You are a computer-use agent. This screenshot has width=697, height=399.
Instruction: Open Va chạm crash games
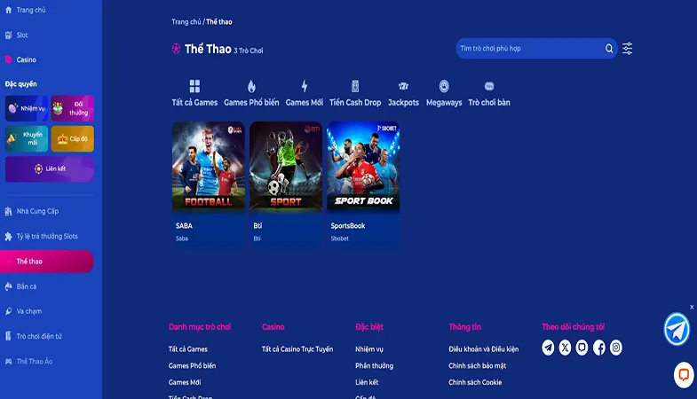pos(24,311)
